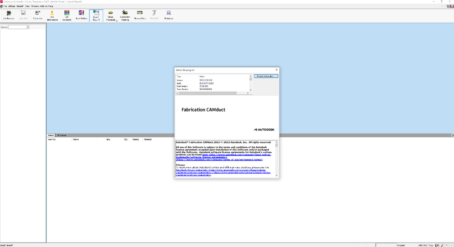Click the CAMduct application icon in title bar
This screenshot has width=454, height=247.
coord(1,1)
